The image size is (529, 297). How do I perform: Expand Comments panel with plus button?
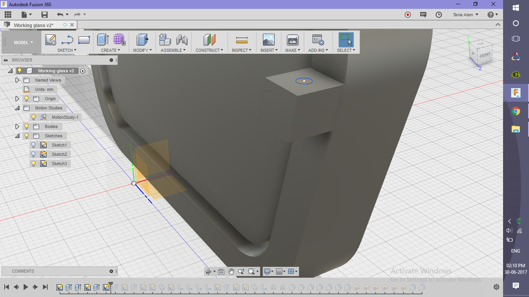point(112,271)
